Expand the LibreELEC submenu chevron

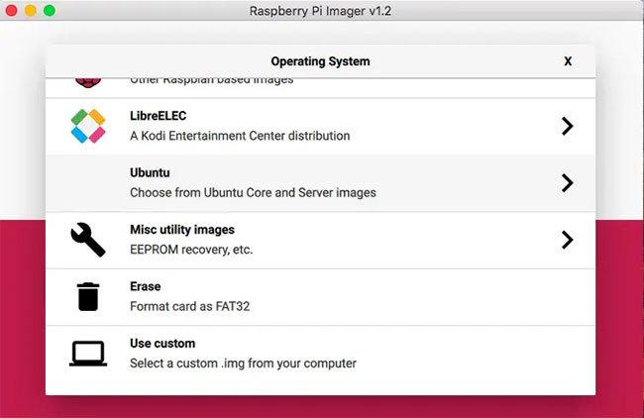[x=567, y=126]
